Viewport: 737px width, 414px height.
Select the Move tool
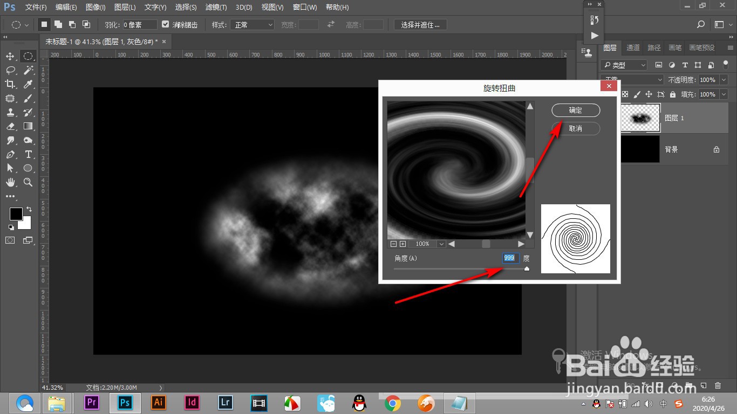[10, 56]
